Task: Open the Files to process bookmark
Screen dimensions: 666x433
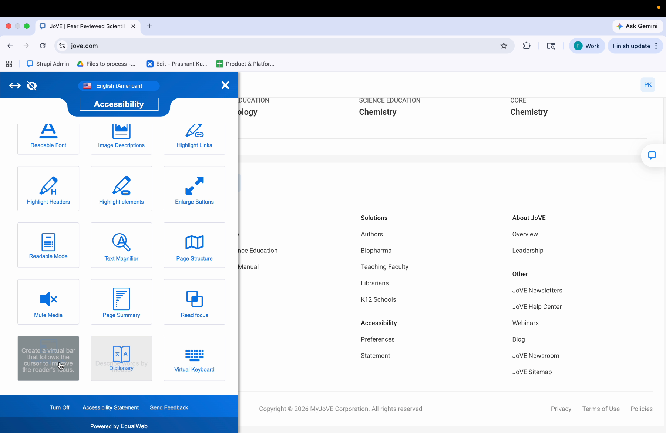Action: click(x=106, y=64)
